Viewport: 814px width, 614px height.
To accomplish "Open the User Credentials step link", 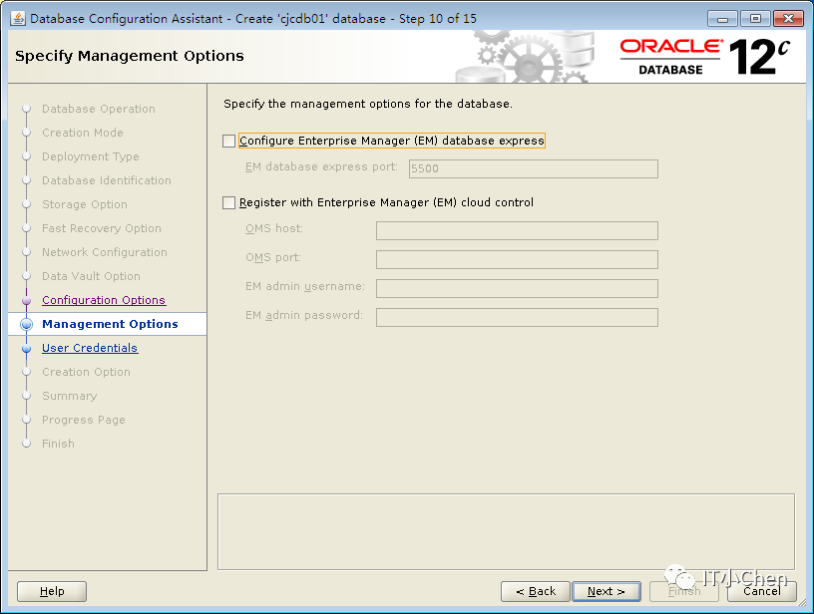I will click(90, 348).
